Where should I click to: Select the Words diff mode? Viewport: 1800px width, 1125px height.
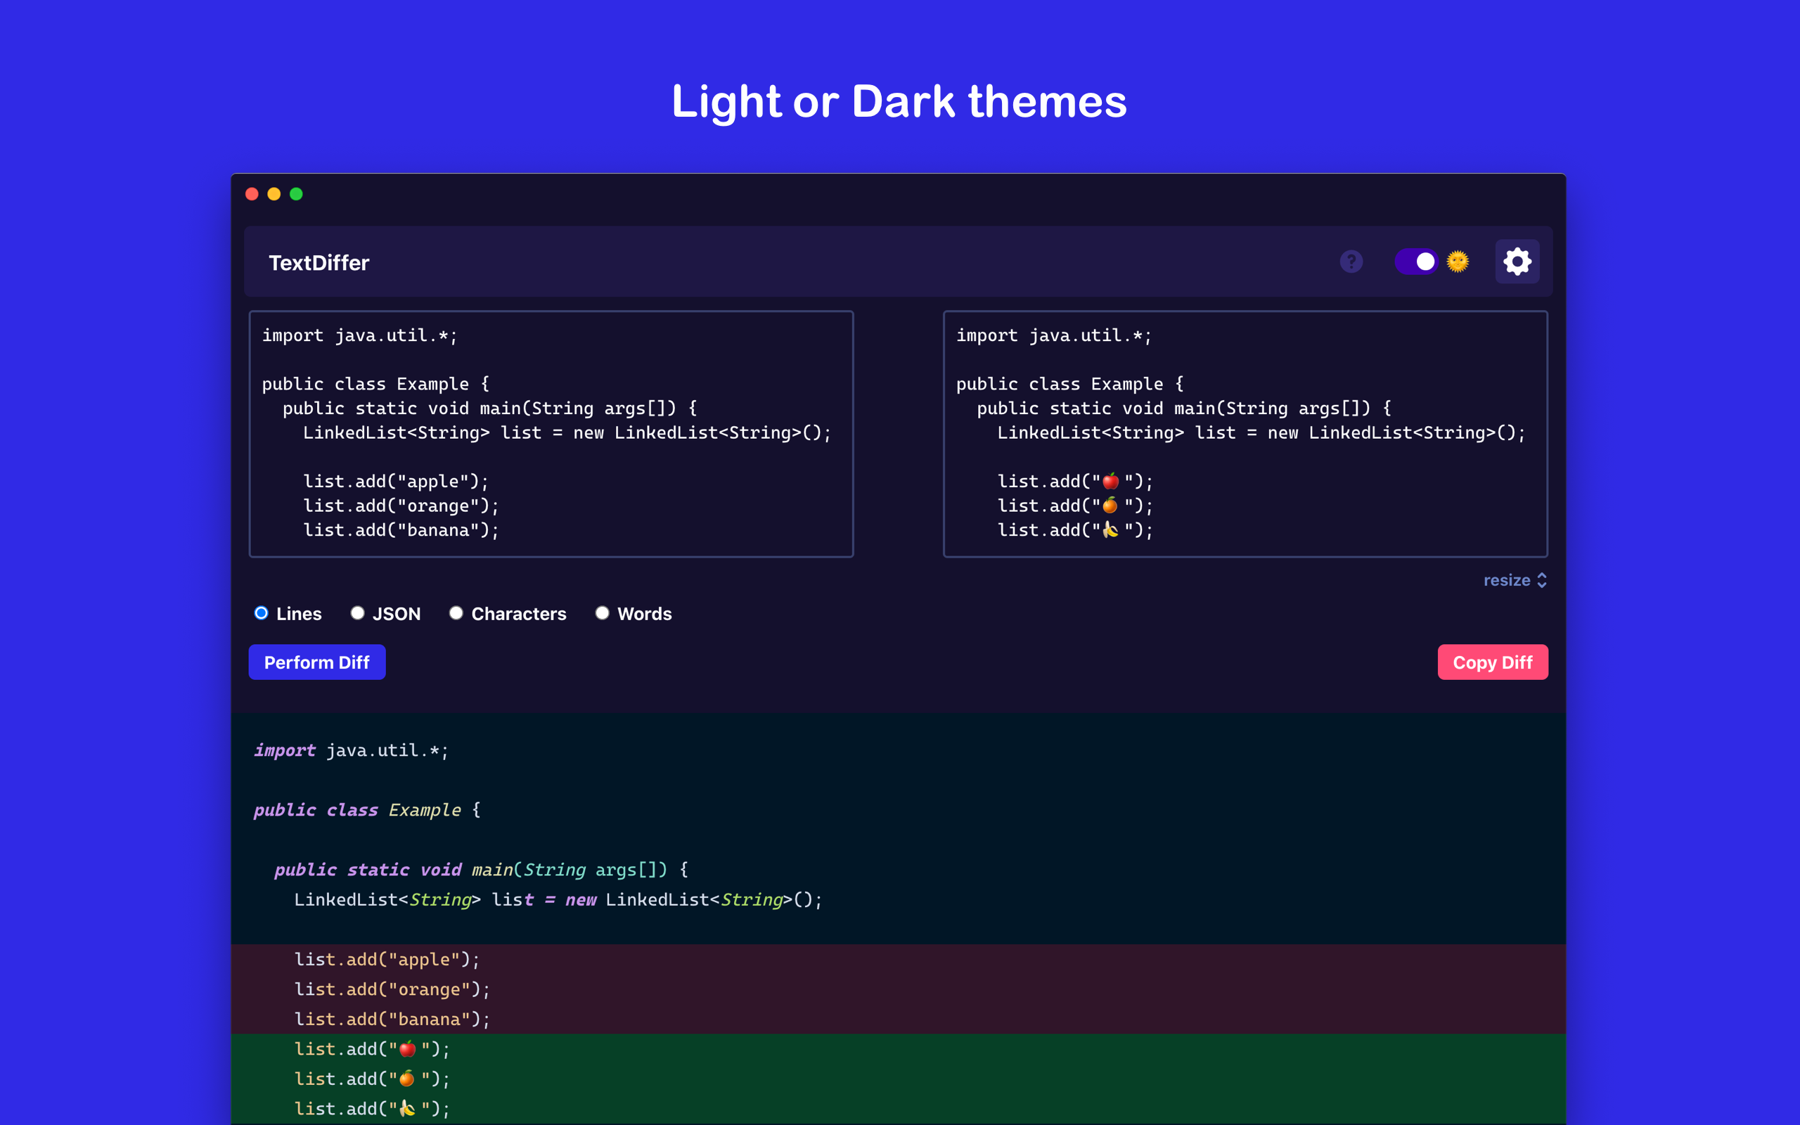pos(603,613)
